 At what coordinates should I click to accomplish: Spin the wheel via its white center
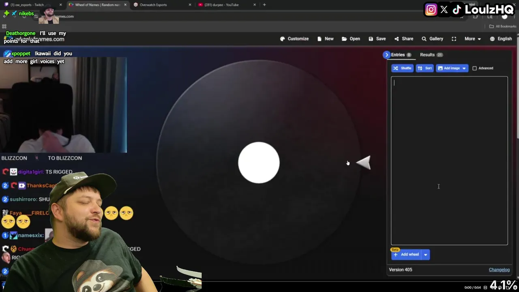259,163
